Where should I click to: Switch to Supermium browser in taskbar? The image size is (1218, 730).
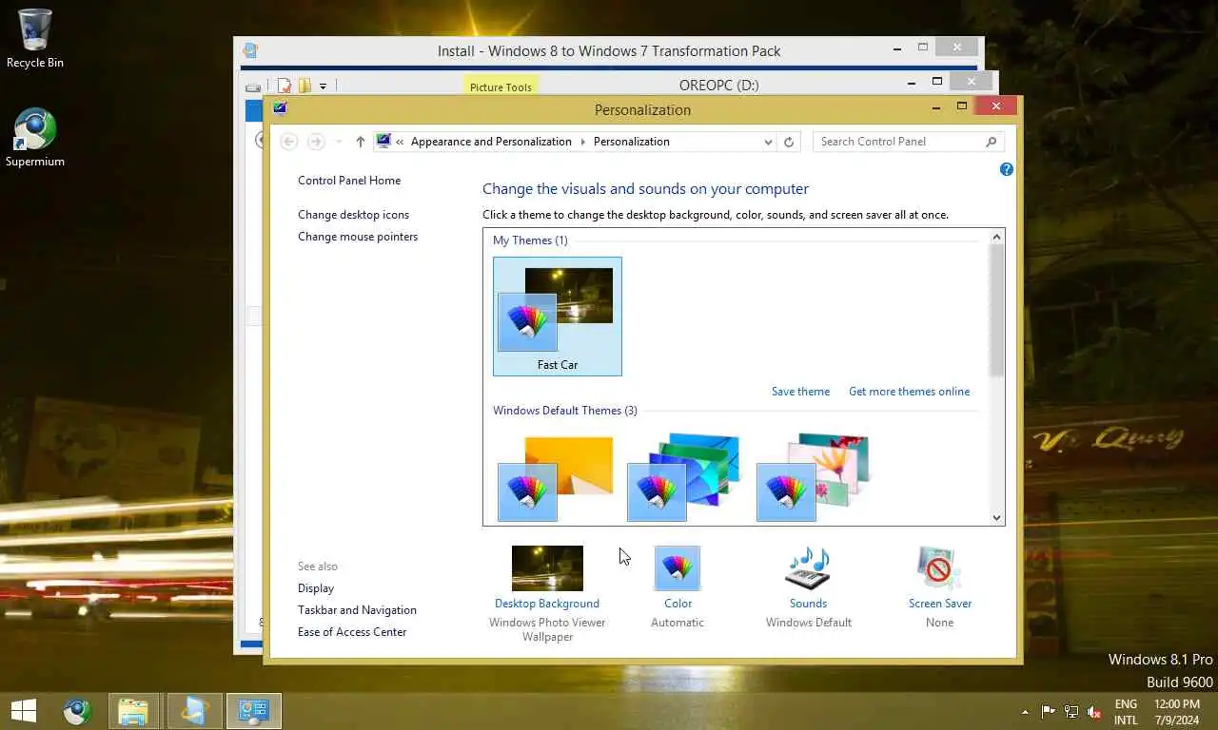[x=78, y=710]
